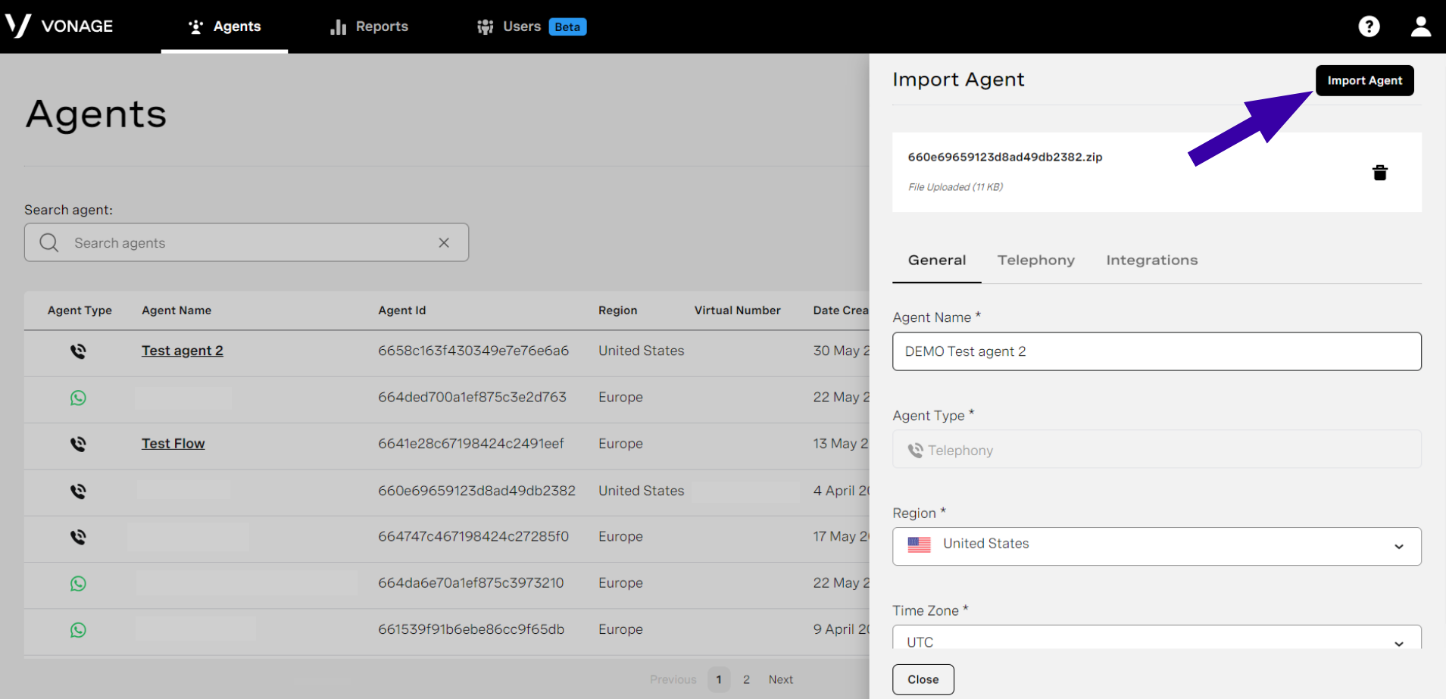Click the Import Agent button
Image resolution: width=1446 pixels, height=699 pixels.
pos(1363,80)
